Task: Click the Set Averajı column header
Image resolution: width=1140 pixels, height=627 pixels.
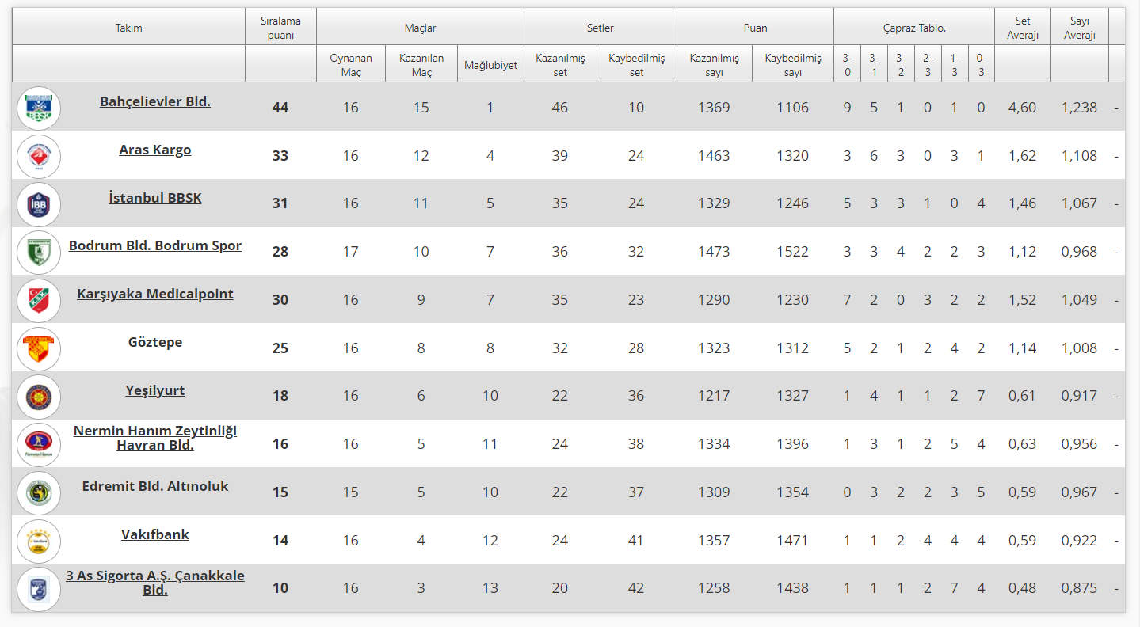Action: (1023, 28)
